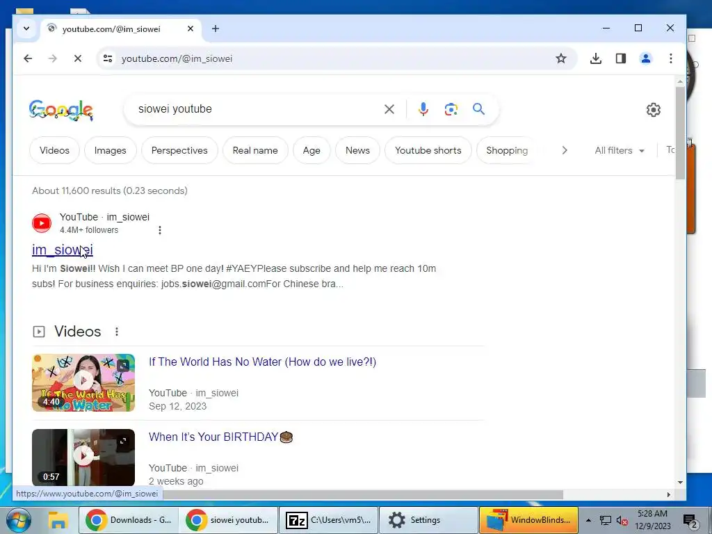Viewport: 712px width, 534px height.
Task: Open the Chrome three-dot menu
Action: point(671,58)
